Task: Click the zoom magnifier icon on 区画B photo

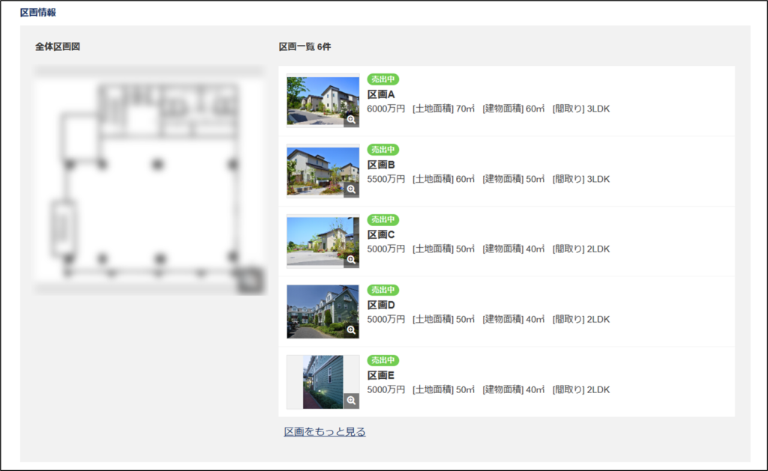Action: pyautogui.click(x=351, y=189)
